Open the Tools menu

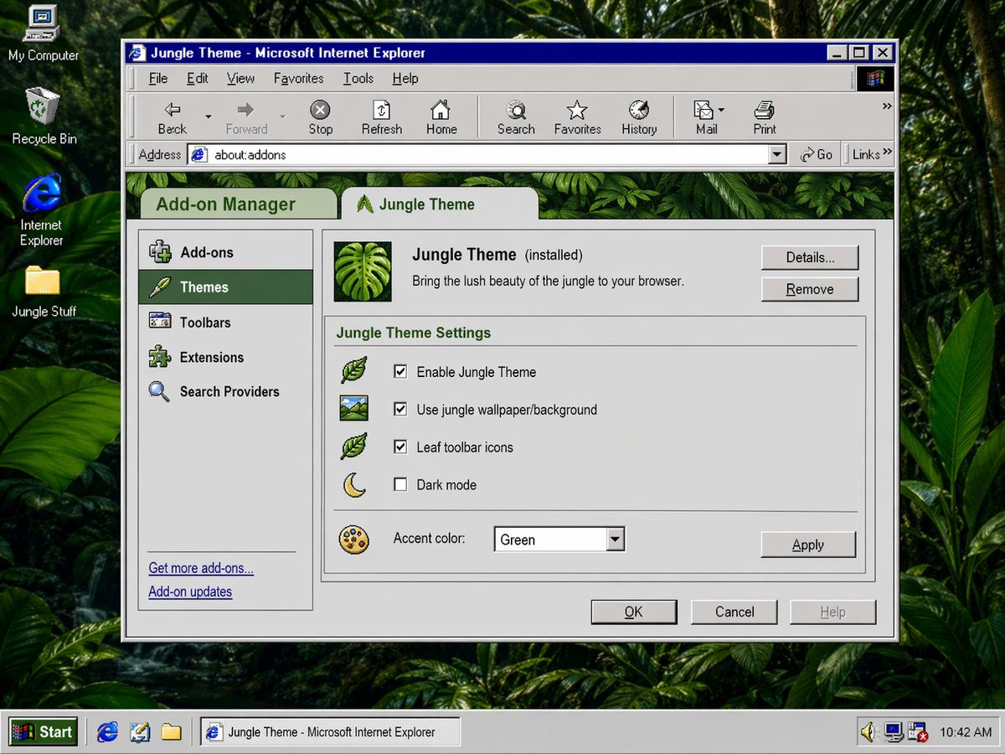pyautogui.click(x=358, y=78)
